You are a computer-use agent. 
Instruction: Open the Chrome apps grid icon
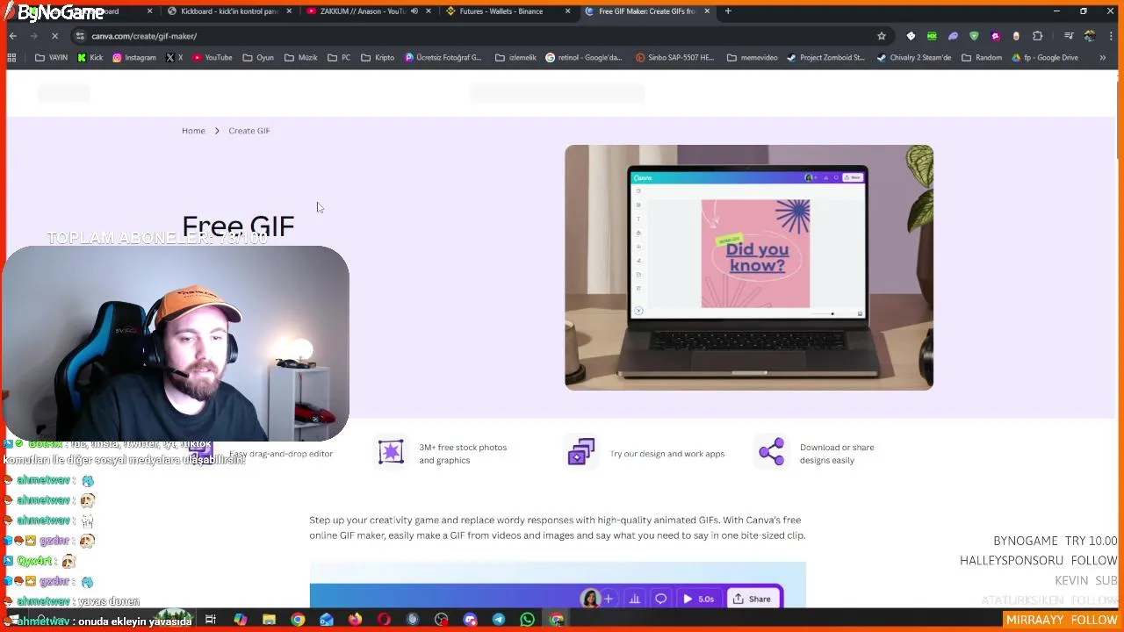[11, 58]
